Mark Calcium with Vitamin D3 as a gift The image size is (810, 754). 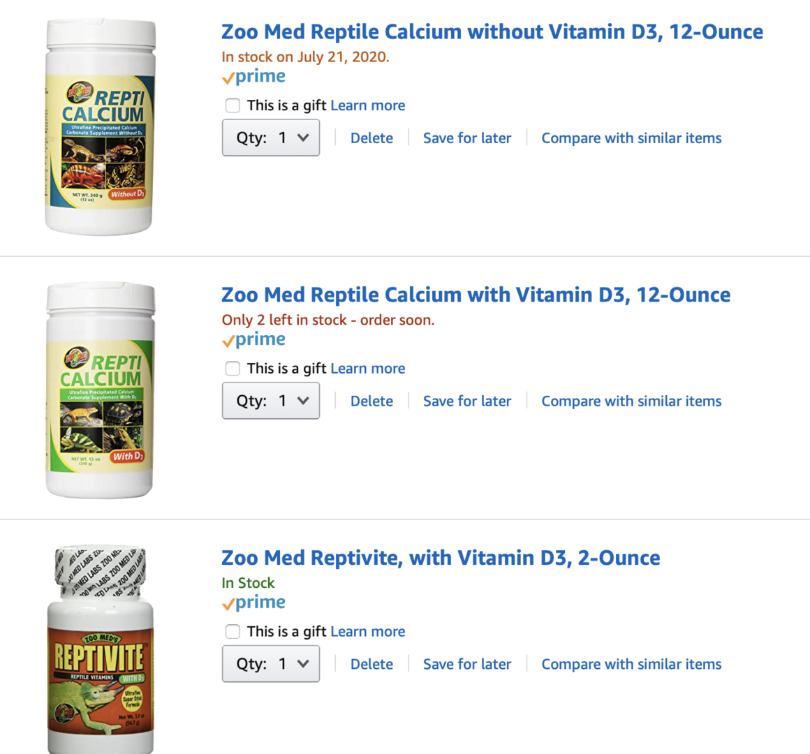pyautogui.click(x=233, y=368)
